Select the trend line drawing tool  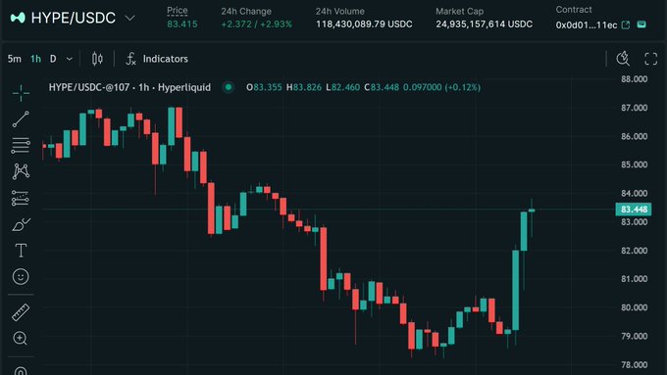click(x=21, y=119)
